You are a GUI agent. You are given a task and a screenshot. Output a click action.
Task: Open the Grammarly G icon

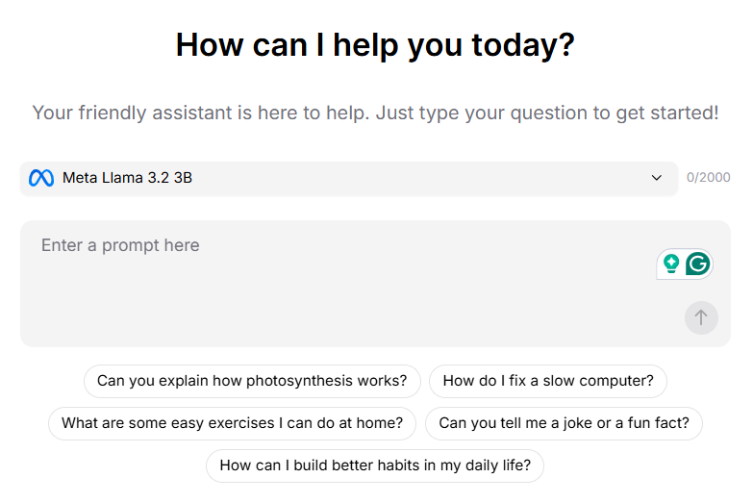pos(698,263)
